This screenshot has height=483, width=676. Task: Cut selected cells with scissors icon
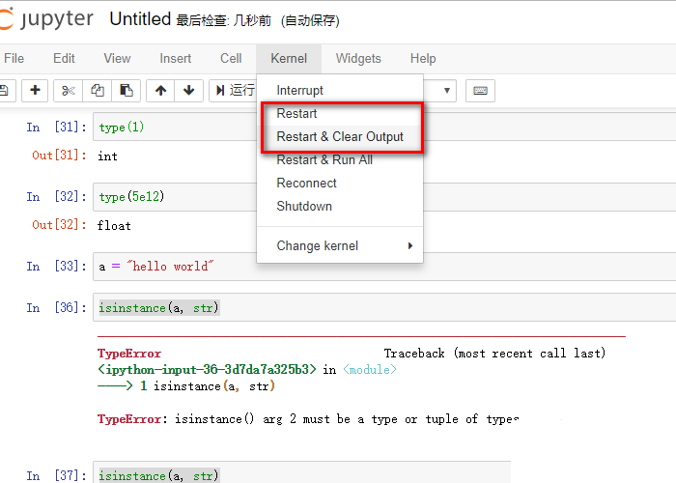click(x=69, y=91)
